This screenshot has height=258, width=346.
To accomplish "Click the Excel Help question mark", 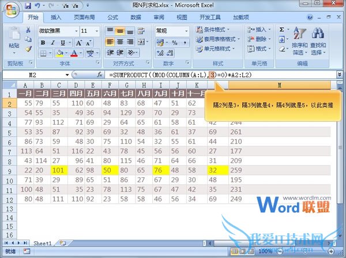I will click(310, 17).
